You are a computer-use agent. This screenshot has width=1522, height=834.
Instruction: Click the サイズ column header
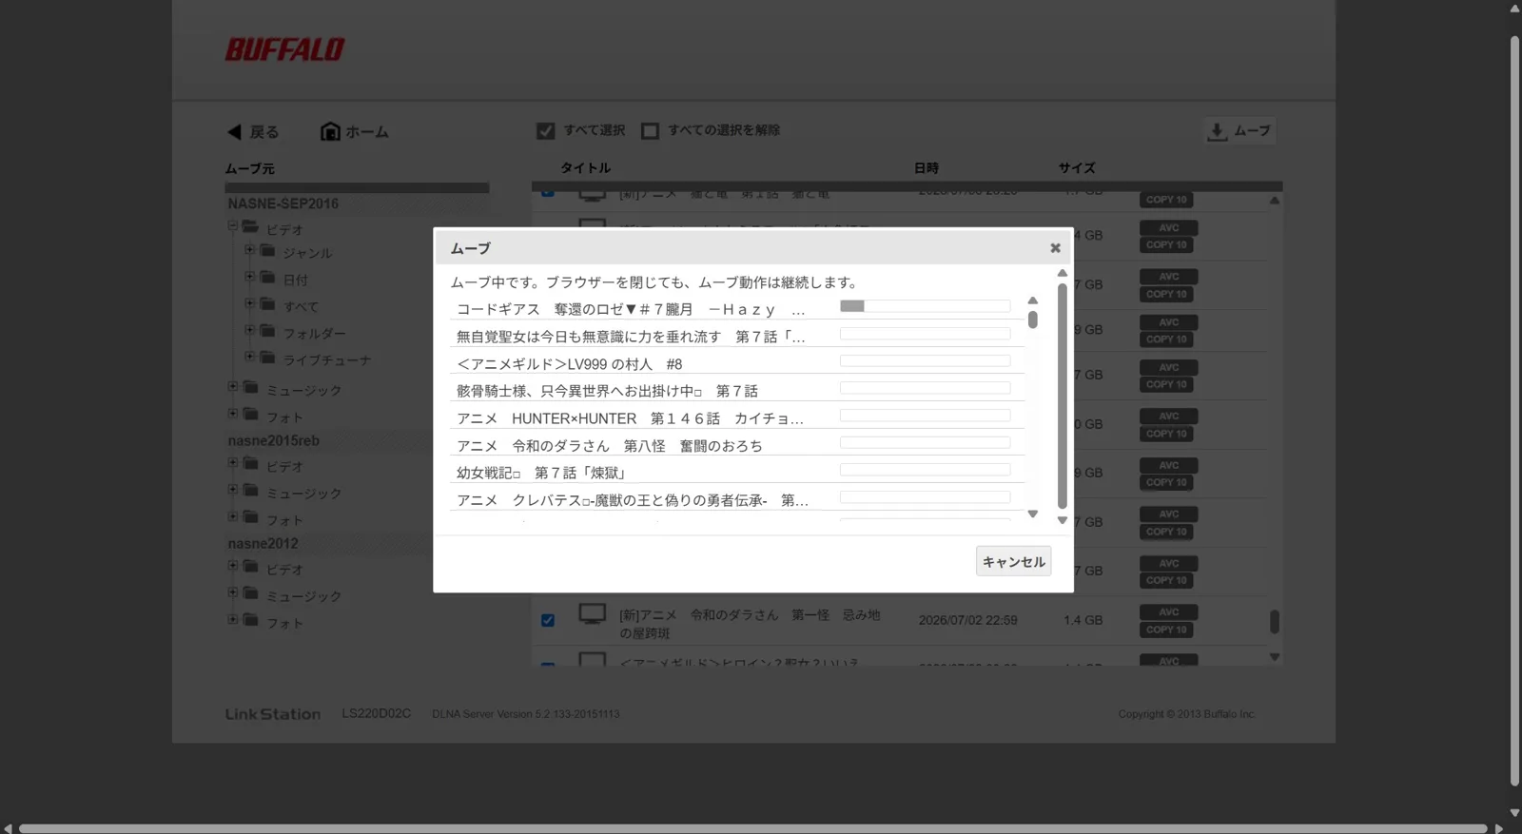(1077, 167)
